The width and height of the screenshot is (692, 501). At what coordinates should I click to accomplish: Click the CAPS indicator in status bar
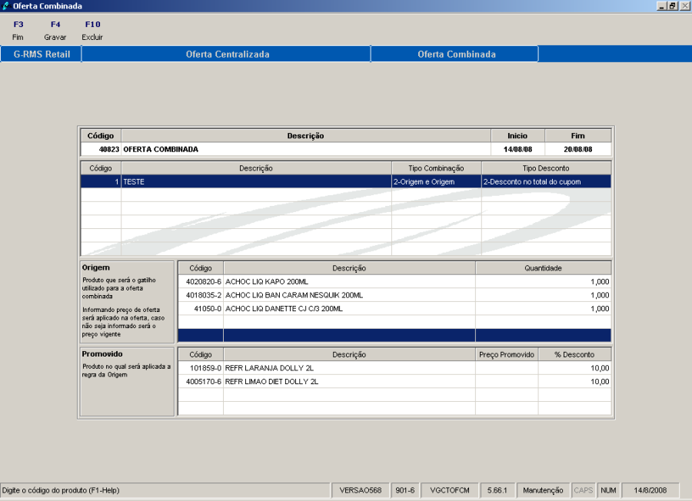tap(583, 490)
